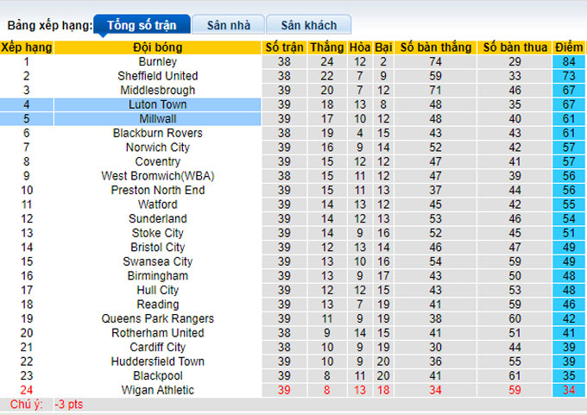
Task: Click the Wigan Athletic team name
Action: (157, 390)
